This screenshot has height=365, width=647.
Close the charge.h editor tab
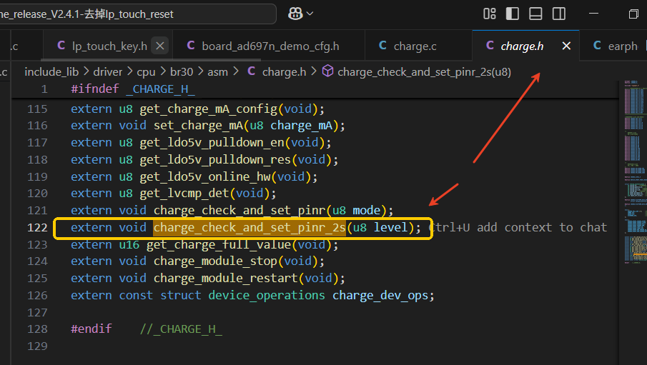[x=566, y=46]
